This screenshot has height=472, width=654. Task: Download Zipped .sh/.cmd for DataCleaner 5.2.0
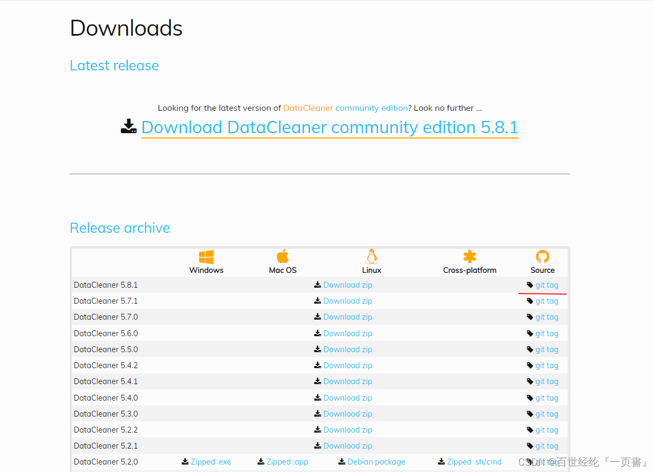point(475,462)
